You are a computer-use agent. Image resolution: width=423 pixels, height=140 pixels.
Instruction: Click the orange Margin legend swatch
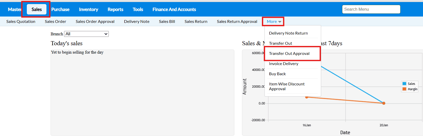pyautogui.click(x=404, y=89)
